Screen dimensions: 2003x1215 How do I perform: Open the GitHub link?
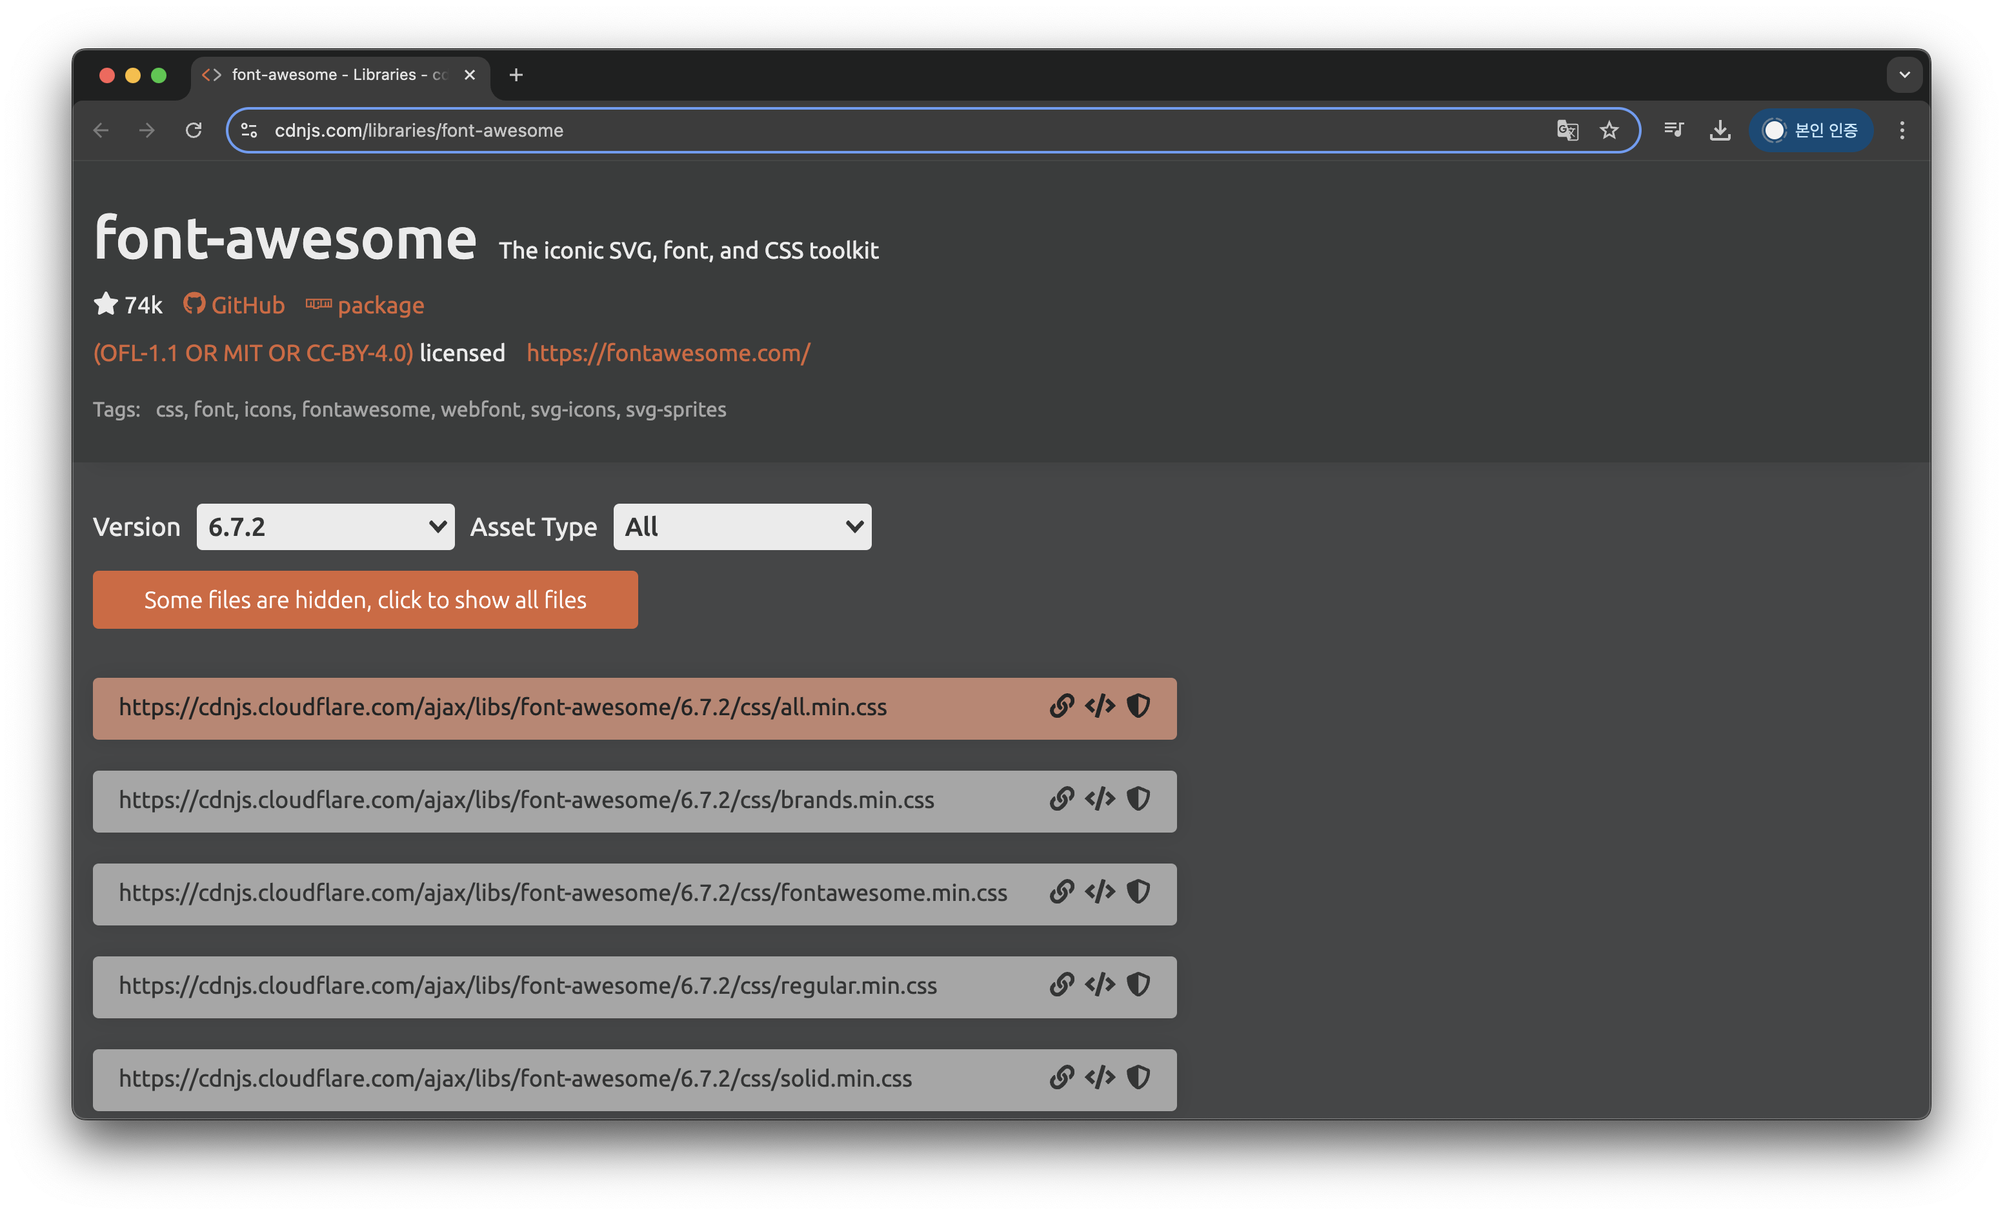(234, 304)
